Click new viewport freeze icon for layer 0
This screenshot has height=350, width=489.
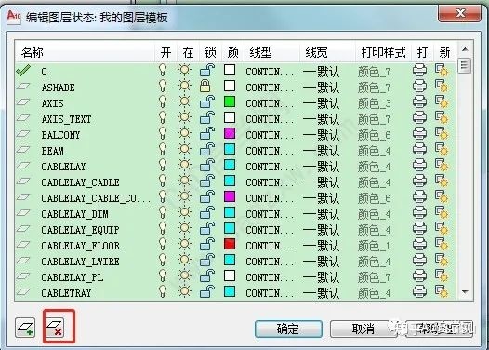[x=442, y=70]
